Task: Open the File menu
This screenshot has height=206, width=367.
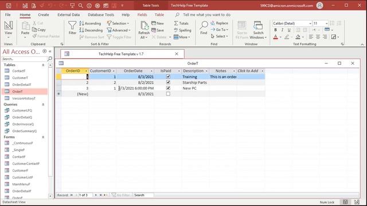Action: tap(7, 15)
